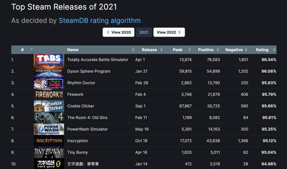
Task: Go to View 2022 page
Action: [169, 32]
